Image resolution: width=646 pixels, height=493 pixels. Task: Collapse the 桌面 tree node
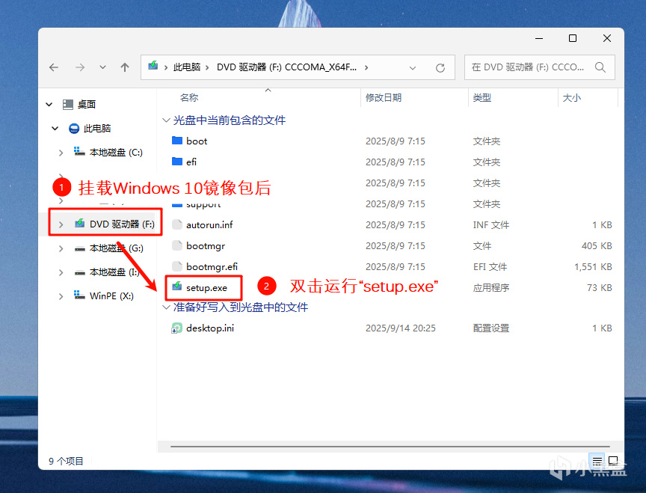pos(49,104)
